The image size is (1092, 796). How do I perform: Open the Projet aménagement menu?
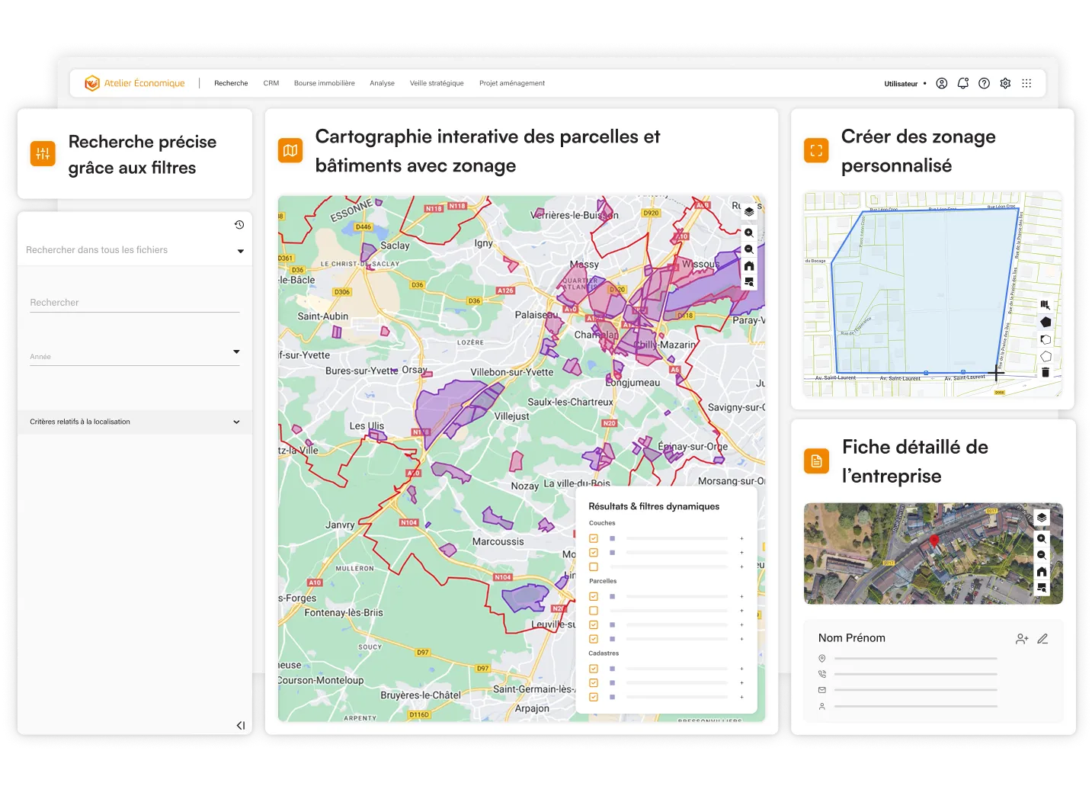[x=512, y=83]
